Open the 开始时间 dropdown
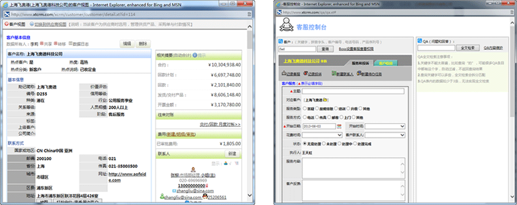Image resolution: width=517 pixels, height=205 pixels. click(385, 126)
